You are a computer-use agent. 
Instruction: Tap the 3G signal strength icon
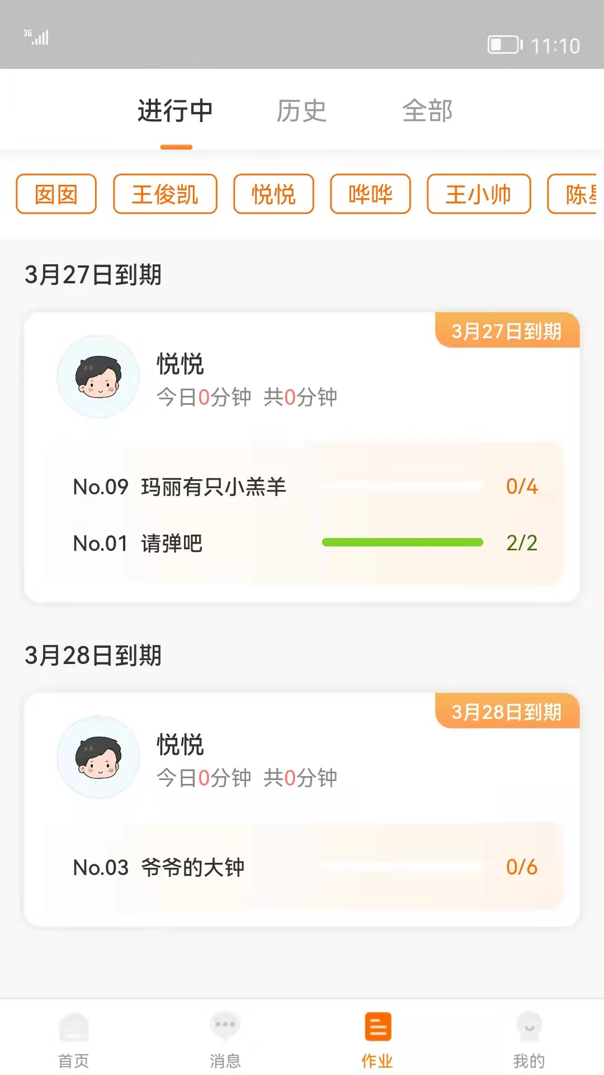click(x=36, y=37)
